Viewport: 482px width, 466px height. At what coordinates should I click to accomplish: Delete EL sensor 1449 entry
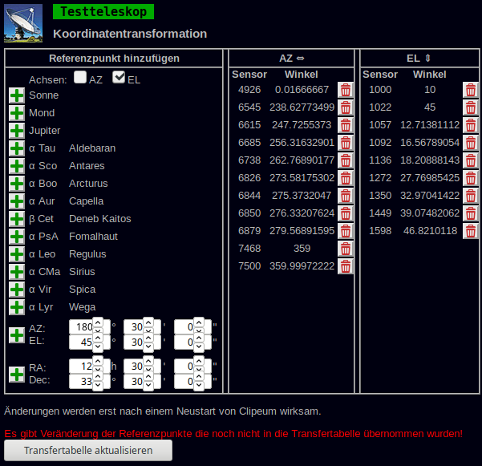pos(471,213)
